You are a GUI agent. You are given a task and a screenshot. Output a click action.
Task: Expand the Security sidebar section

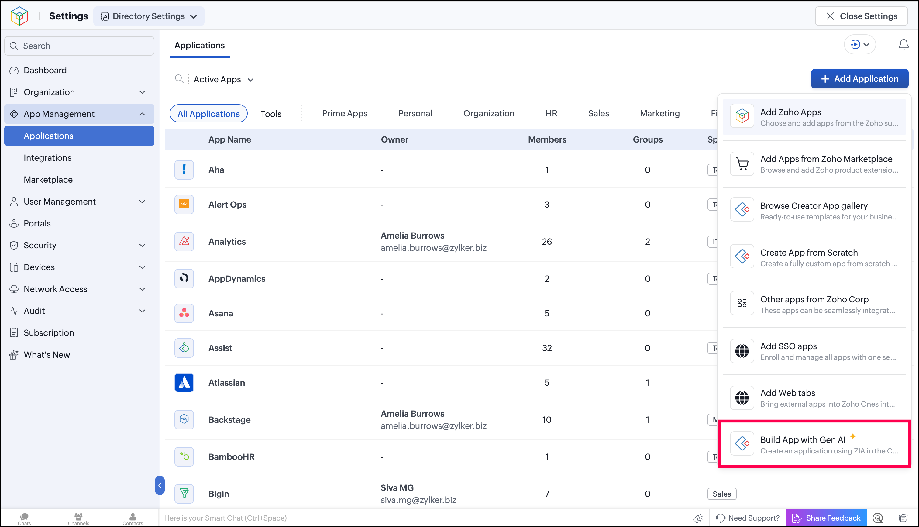(x=79, y=245)
